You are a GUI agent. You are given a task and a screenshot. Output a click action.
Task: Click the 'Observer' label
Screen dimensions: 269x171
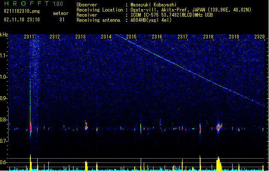click(87, 5)
